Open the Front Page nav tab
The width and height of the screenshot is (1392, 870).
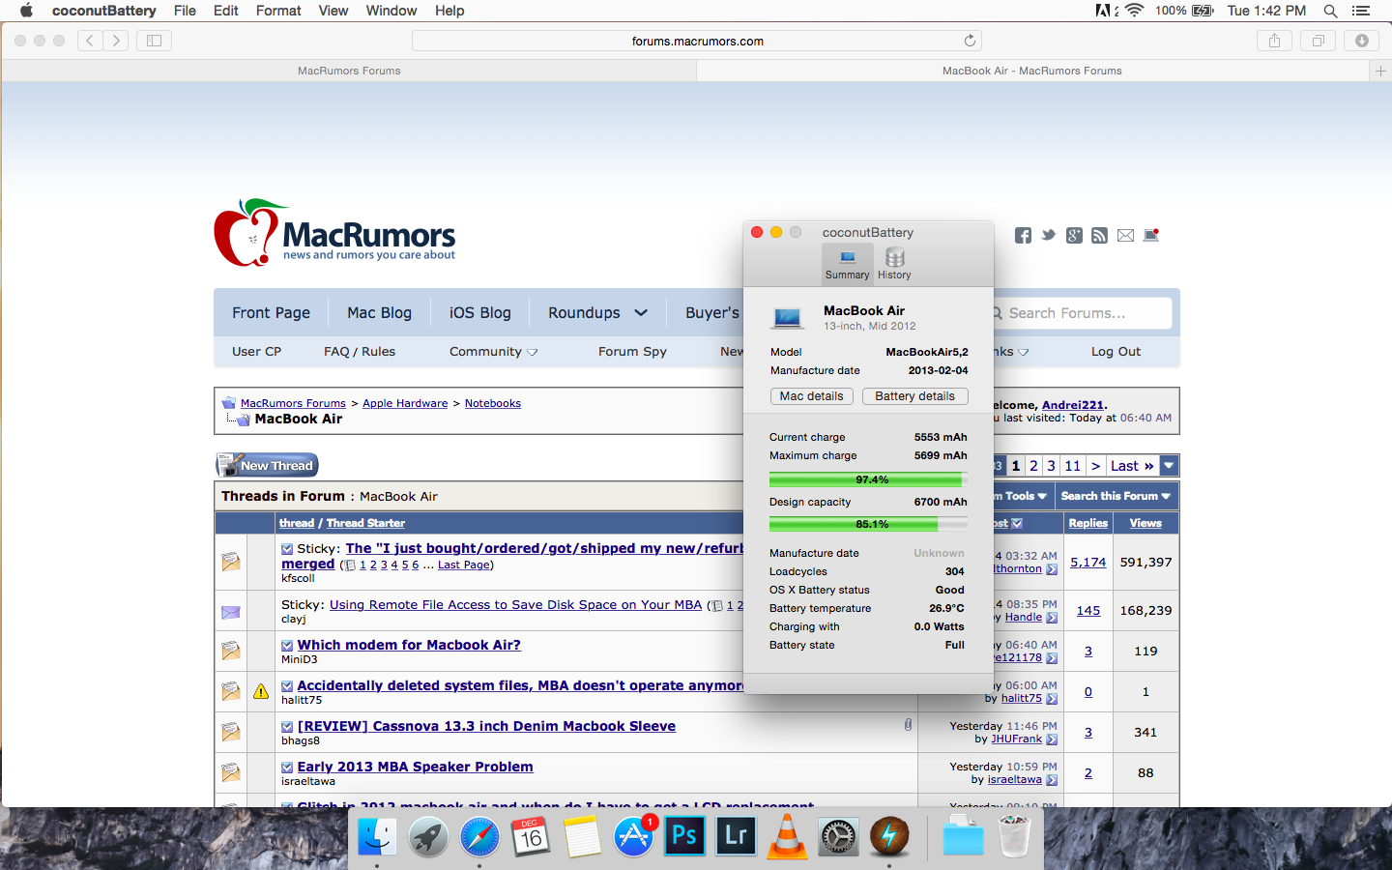pyautogui.click(x=271, y=312)
